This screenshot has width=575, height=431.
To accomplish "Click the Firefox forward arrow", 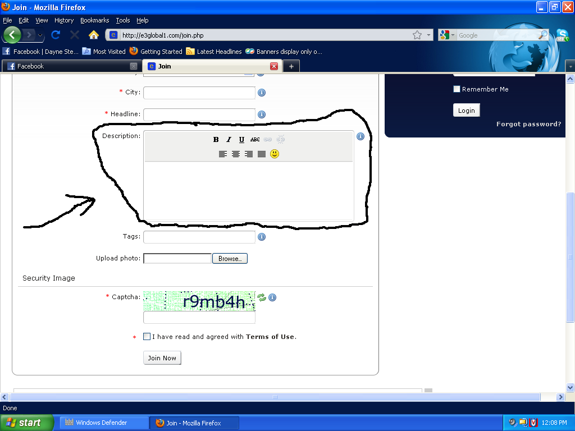I will click(29, 35).
